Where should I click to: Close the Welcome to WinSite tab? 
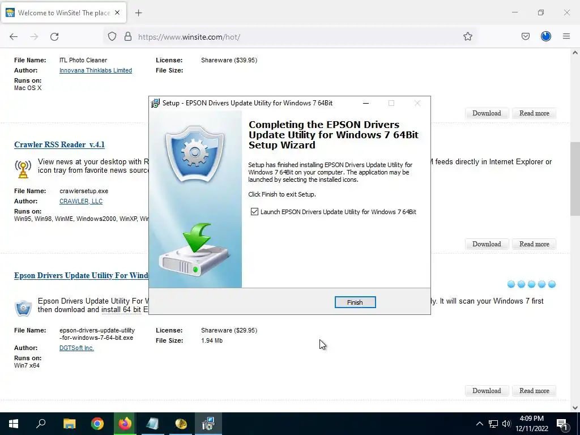117,12
